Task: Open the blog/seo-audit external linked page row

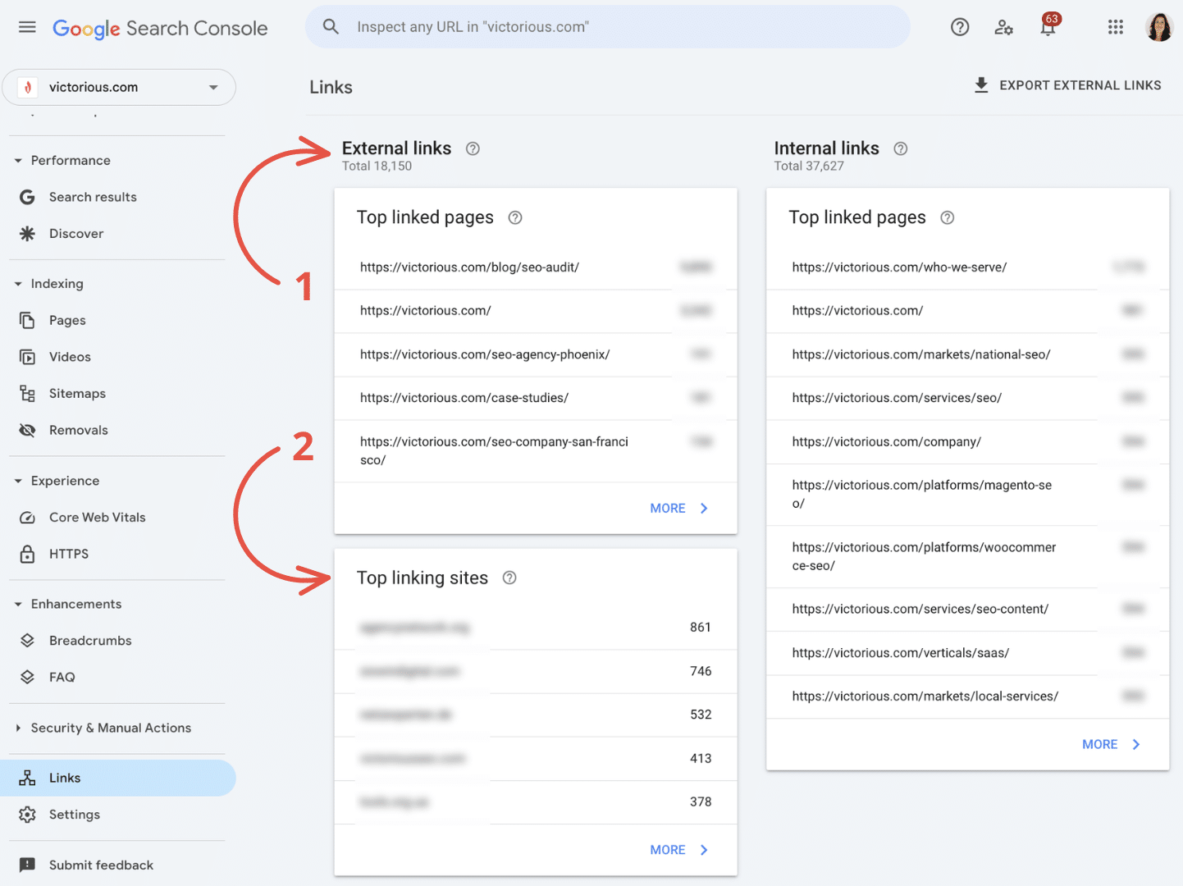Action: 536,267
